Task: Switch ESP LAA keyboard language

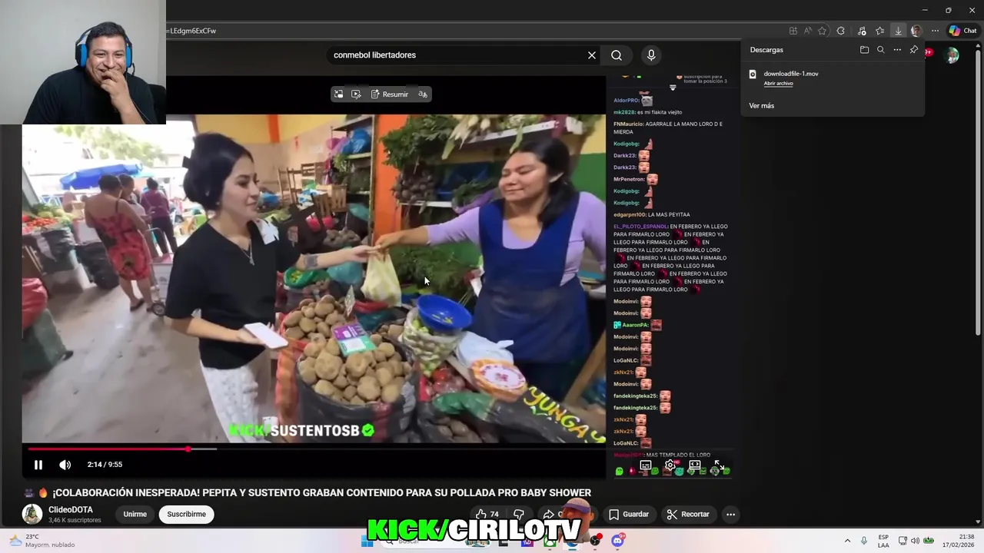Action: (x=883, y=541)
